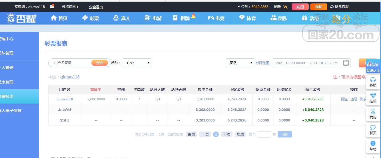Select 团队管理 in the sidebar

point(19,53)
